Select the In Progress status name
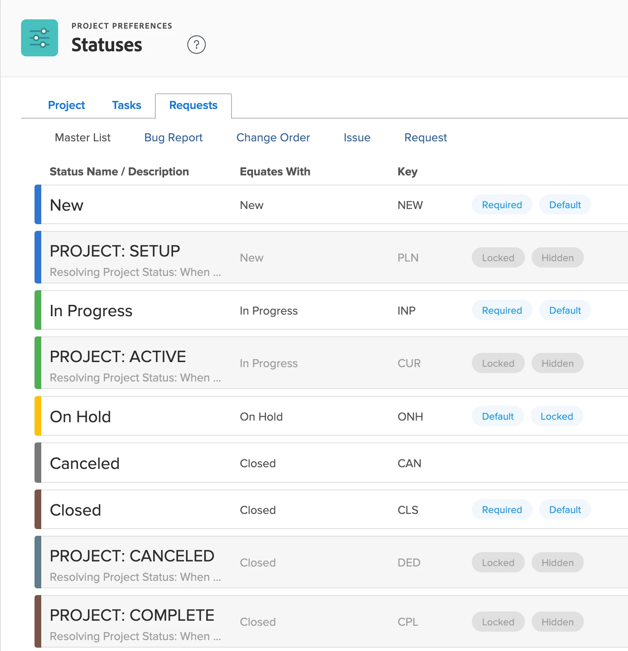Screen dimensions: 628x651 click(91, 311)
